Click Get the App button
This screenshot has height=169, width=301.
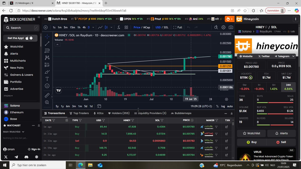click(x=20, y=38)
